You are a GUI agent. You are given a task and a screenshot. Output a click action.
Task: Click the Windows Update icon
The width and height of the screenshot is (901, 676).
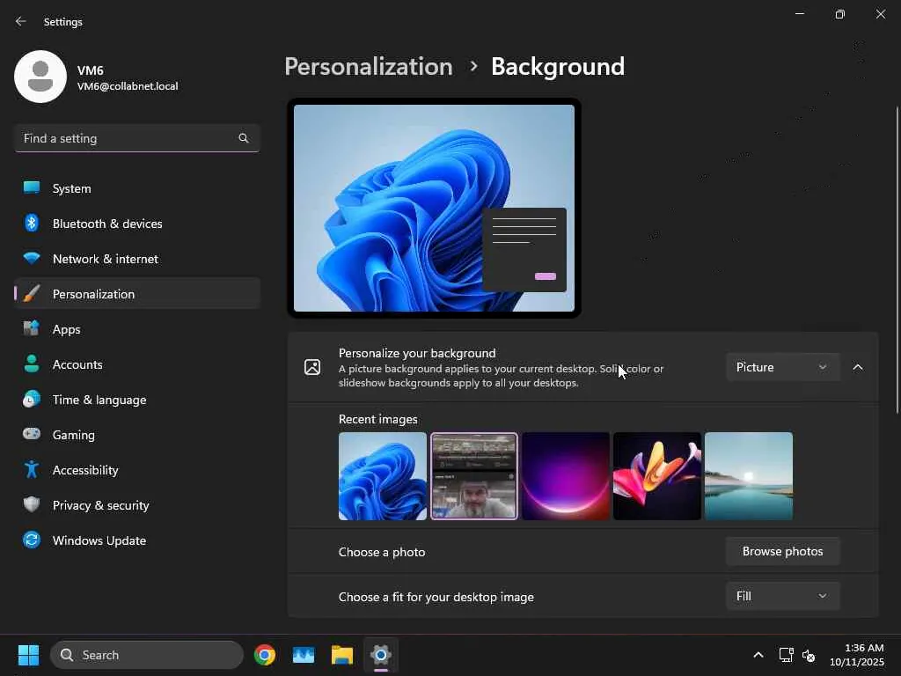click(32, 540)
